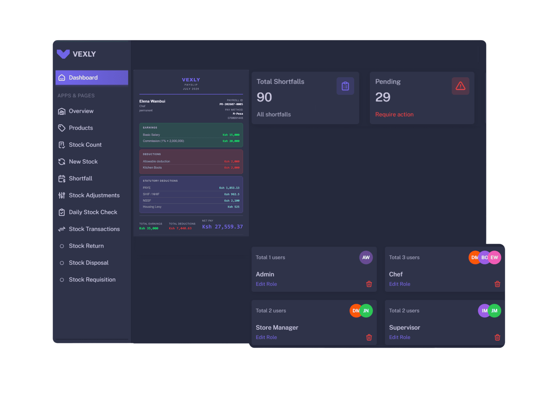Click the New Stock refresh icon
Image resolution: width=557 pixels, height=405 pixels.
pyautogui.click(x=62, y=162)
